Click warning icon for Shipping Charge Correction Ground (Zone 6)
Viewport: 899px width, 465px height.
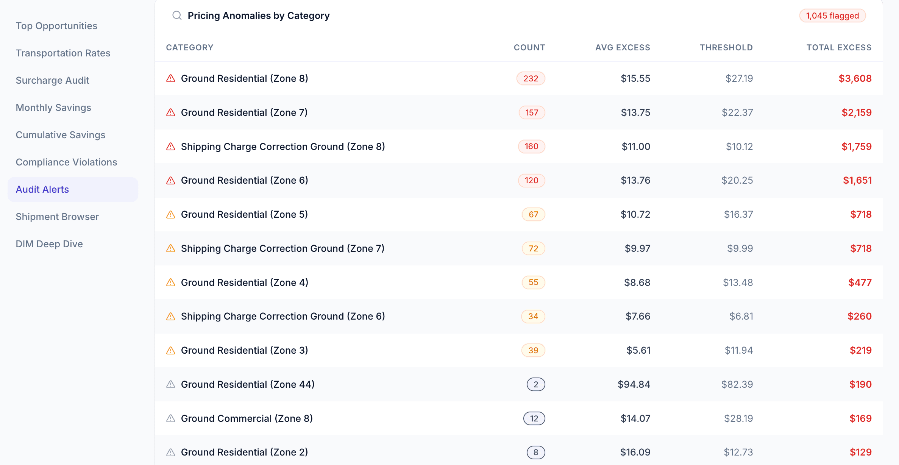(171, 316)
